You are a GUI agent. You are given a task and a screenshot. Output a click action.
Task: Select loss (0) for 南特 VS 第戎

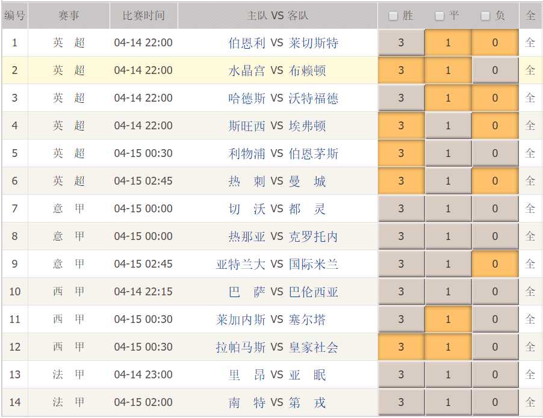click(495, 402)
